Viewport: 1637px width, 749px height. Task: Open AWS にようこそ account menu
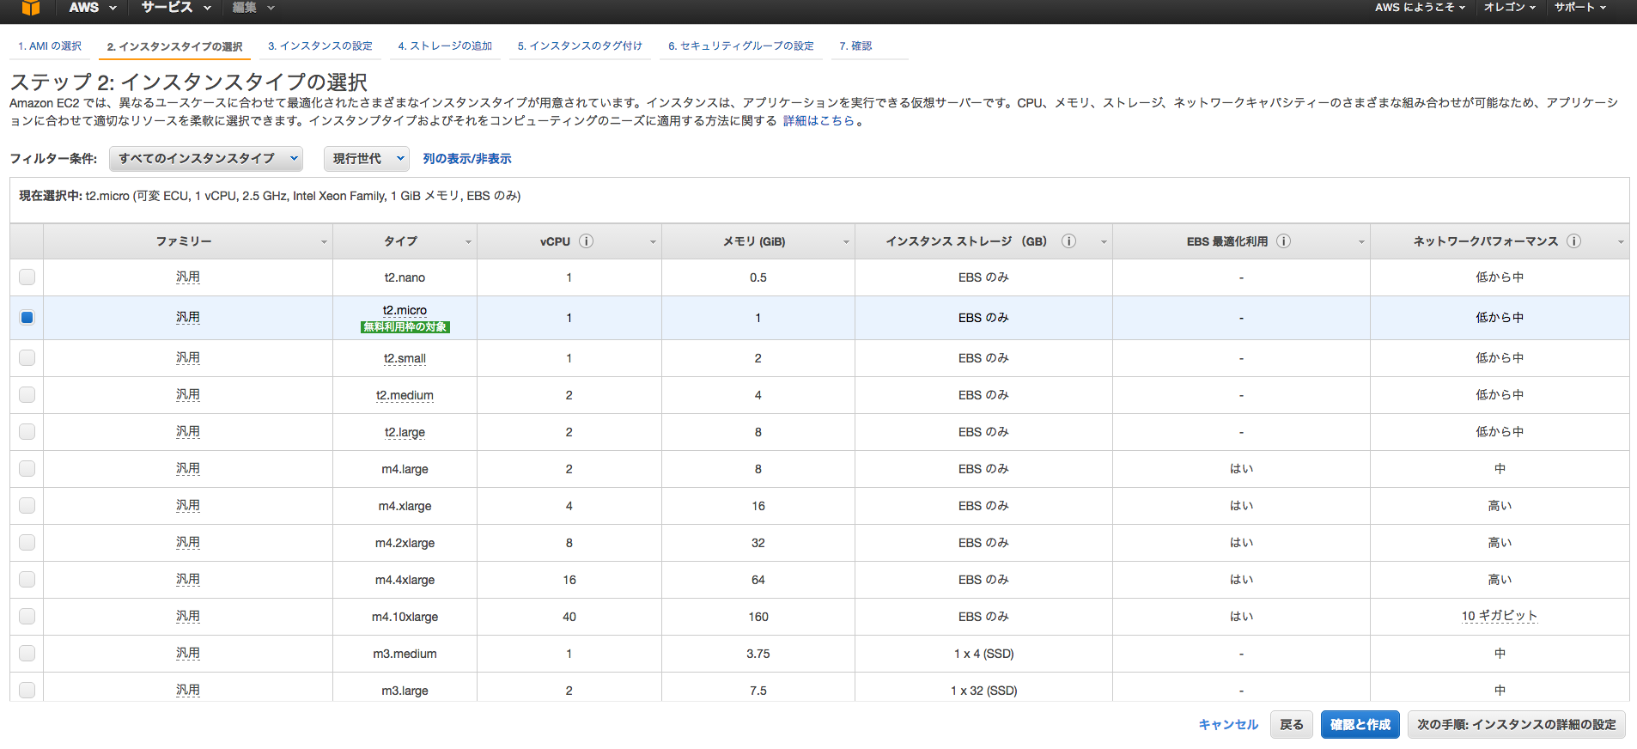1420,7
